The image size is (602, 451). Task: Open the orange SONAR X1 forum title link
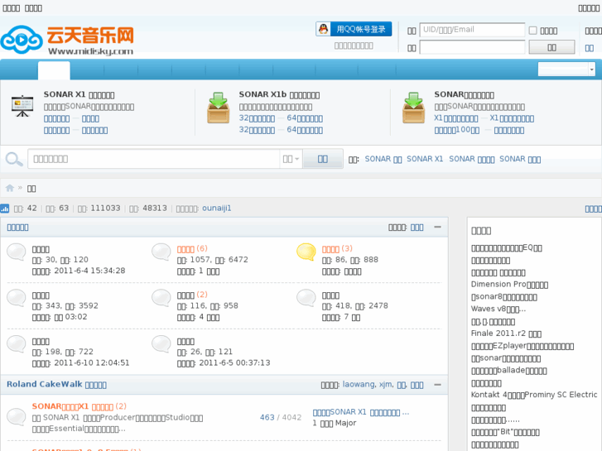coord(73,406)
